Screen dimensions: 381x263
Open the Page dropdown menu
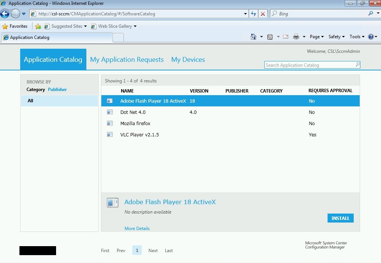click(317, 37)
